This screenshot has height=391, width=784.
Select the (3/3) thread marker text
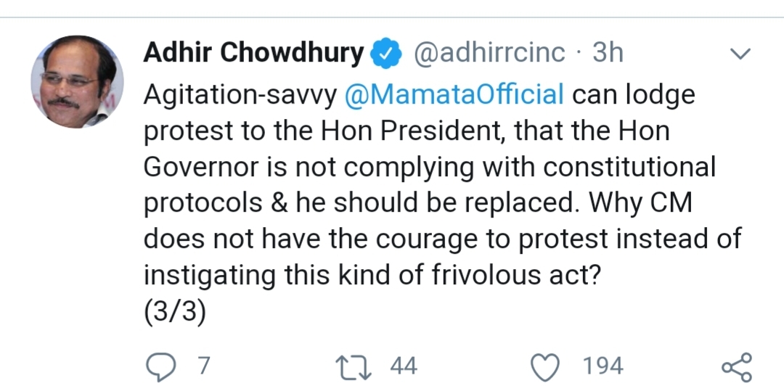(x=174, y=312)
